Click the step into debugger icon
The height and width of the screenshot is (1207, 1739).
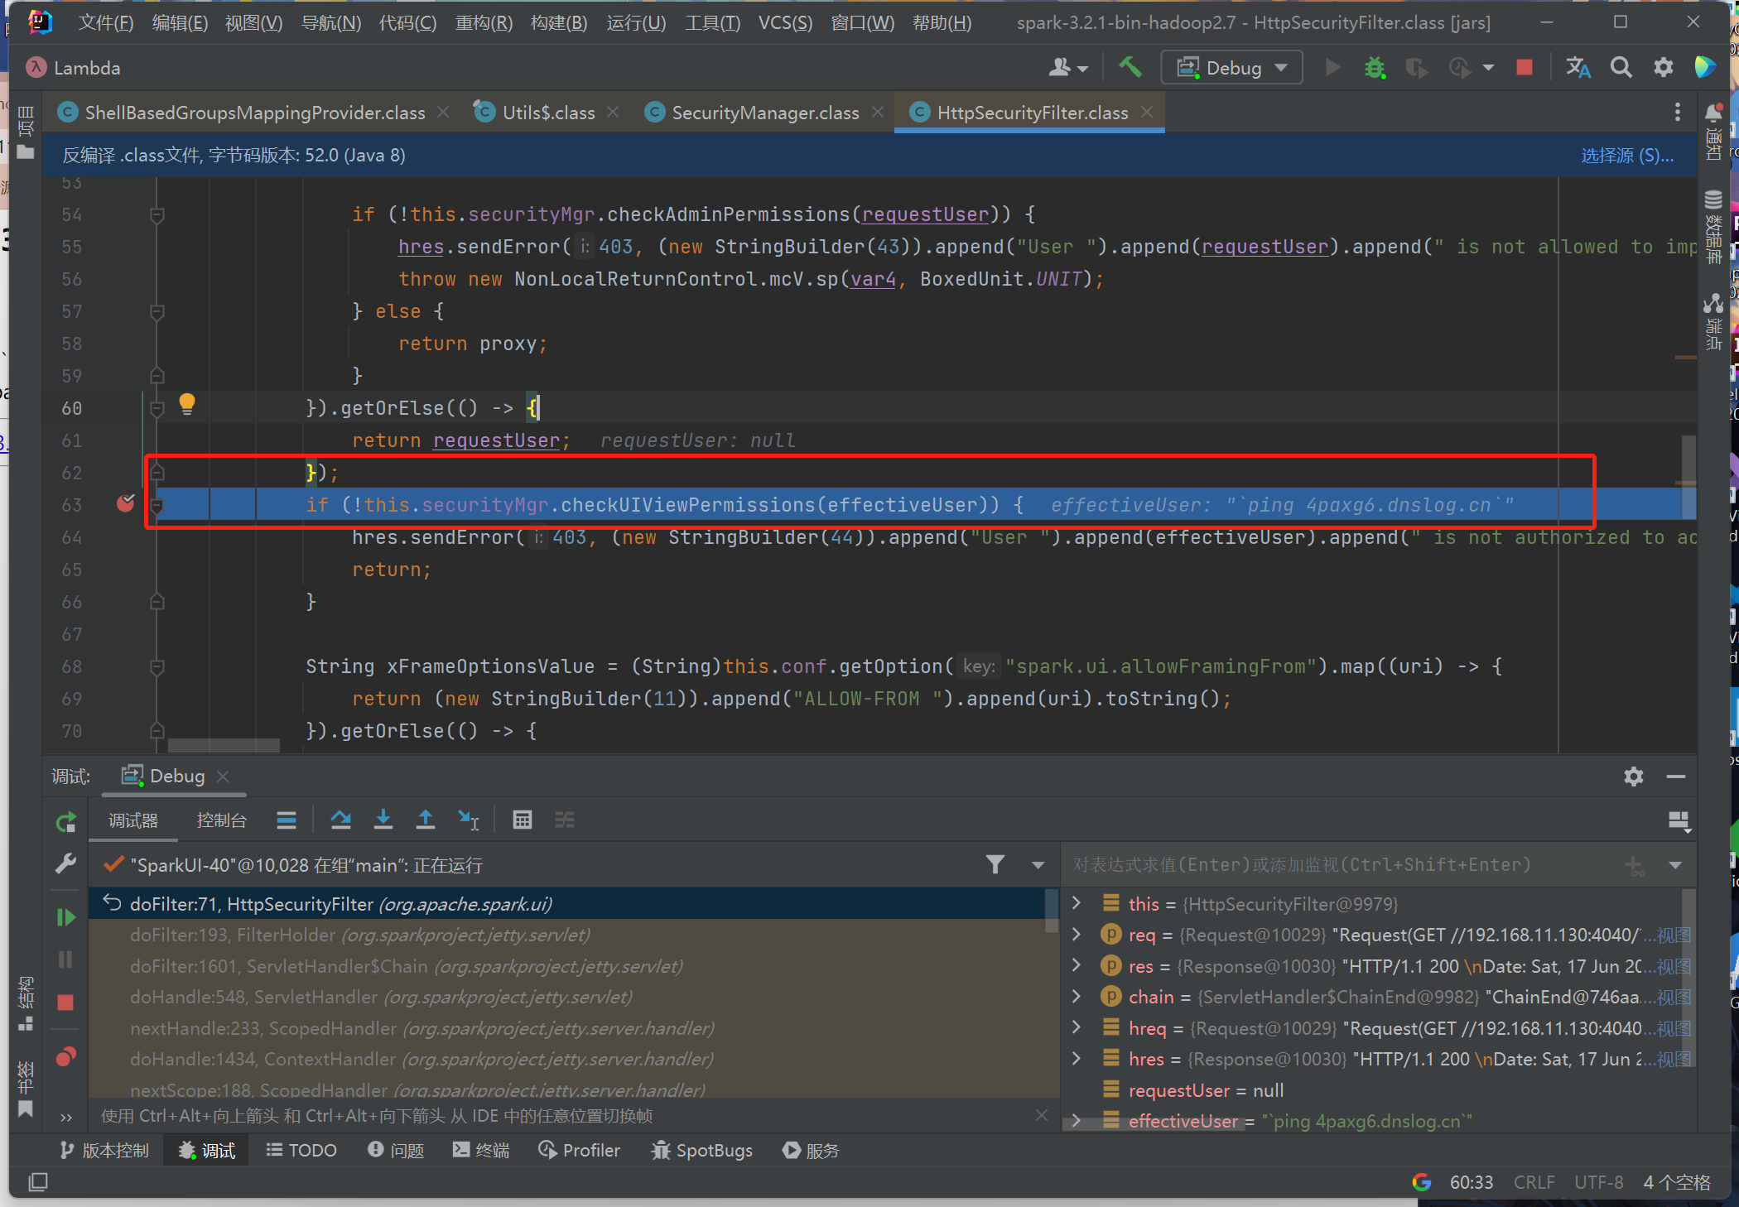pos(383,820)
